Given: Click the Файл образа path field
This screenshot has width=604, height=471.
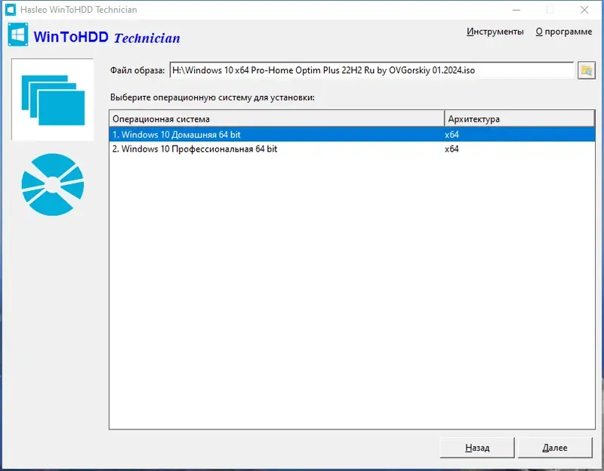Looking at the screenshot, I should coord(371,70).
